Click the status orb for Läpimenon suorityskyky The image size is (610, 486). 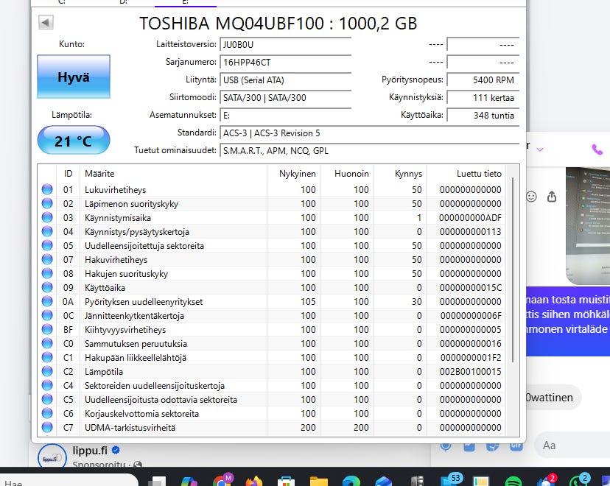point(47,203)
